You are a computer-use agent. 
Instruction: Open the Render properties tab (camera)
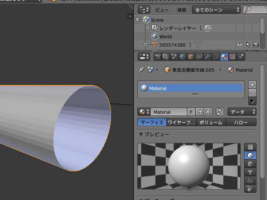(158, 57)
